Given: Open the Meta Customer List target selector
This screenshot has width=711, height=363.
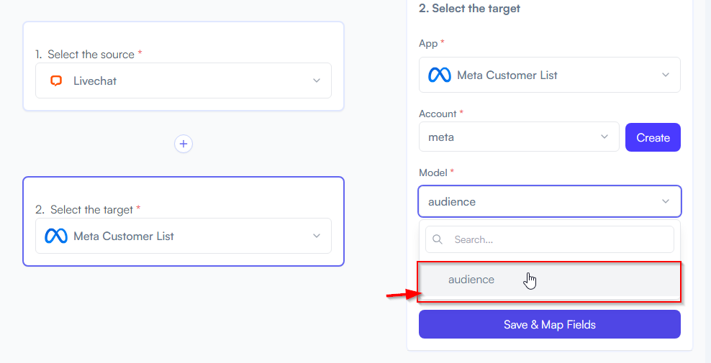Looking at the screenshot, I should click(x=184, y=236).
